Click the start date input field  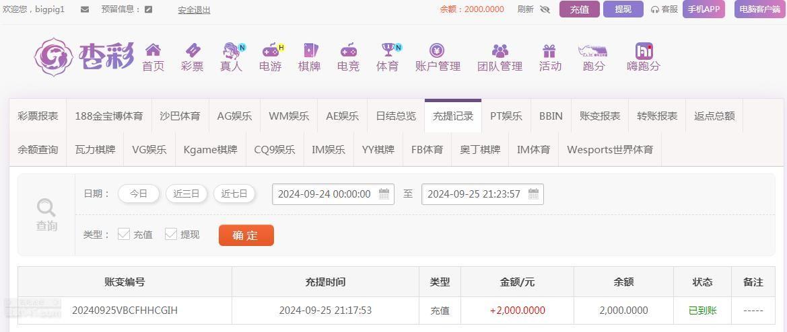[333, 194]
